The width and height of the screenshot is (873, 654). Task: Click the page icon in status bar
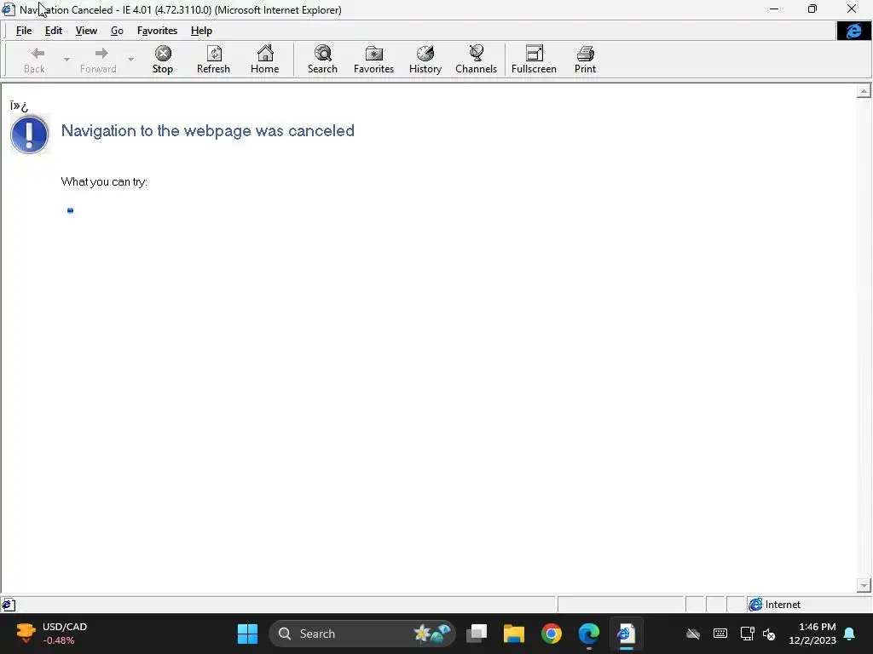9,605
